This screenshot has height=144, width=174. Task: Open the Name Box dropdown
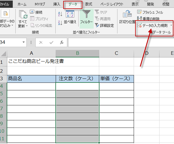click(23, 42)
